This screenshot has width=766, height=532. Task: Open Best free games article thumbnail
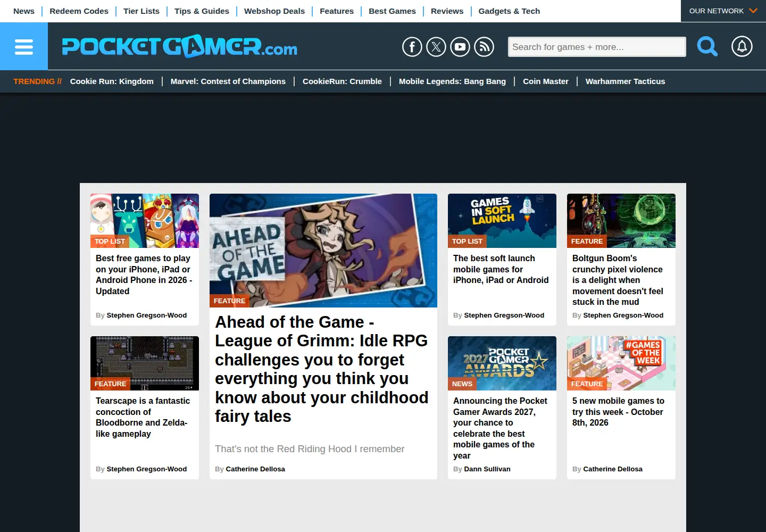[145, 221]
